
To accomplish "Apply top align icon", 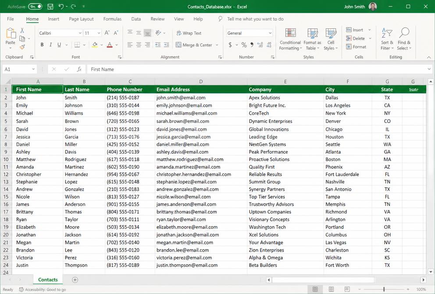I will (130, 32).
